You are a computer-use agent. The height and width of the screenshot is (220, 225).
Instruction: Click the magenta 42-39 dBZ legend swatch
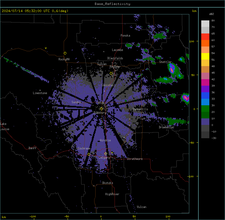205,82
